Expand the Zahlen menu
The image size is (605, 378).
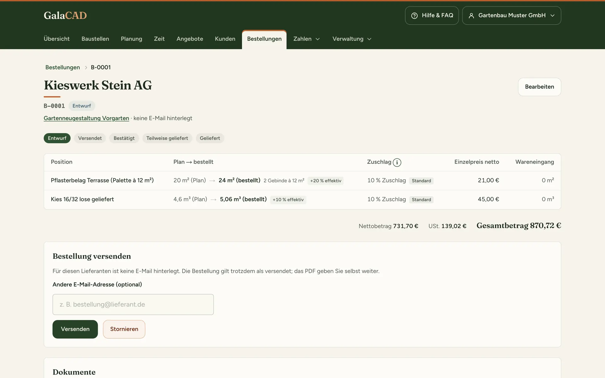point(307,39)
